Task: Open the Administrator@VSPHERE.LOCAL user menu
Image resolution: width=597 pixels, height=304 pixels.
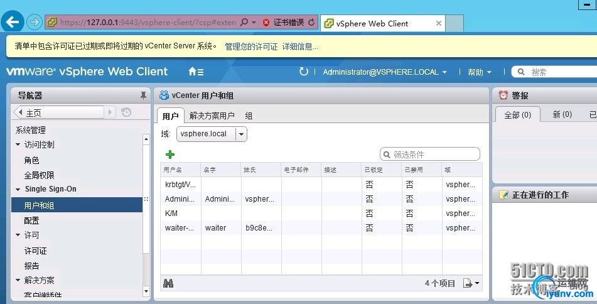Action: (385, 72)
